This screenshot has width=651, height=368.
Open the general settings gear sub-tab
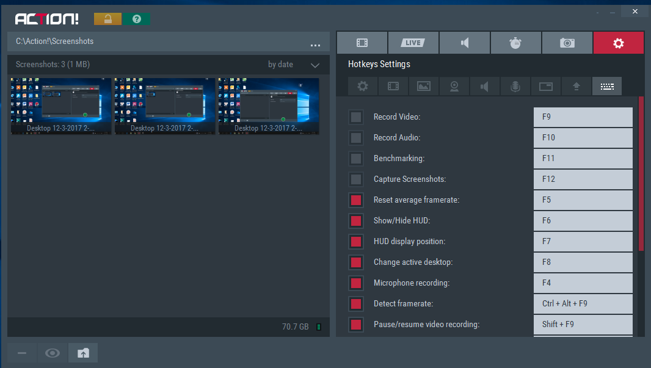(x=363, y=86)
